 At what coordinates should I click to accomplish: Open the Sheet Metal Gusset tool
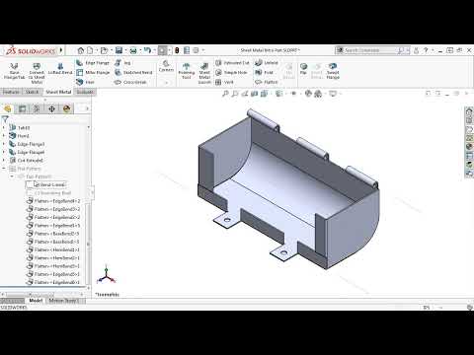coord(204,73)
